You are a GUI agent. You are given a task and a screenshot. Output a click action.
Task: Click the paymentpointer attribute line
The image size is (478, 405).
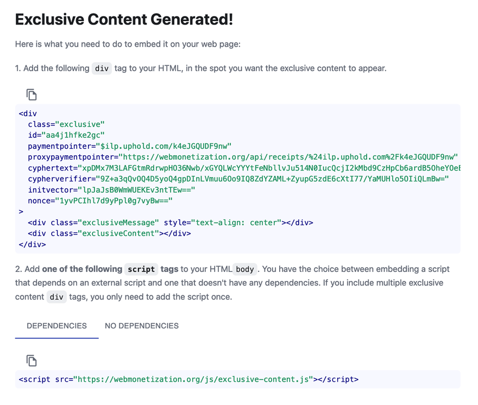pyautogui.click(x=130, y=146)
